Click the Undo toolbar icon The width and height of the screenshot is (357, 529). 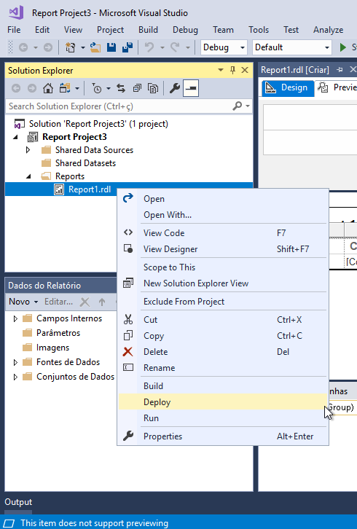tap(149, 47)
